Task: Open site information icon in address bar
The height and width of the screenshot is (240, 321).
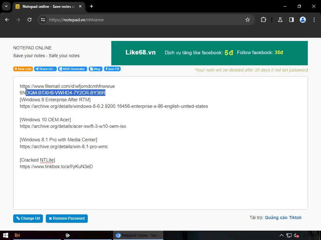Action: (43, 20)
